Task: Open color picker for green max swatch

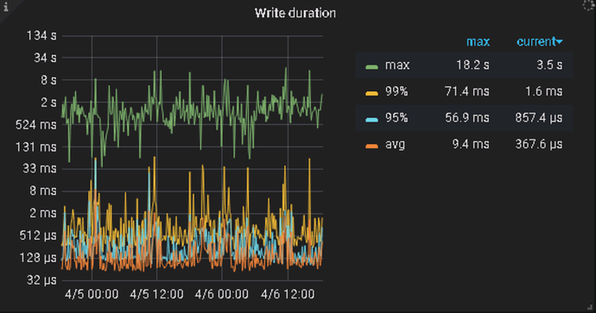Action: point(371,67)
